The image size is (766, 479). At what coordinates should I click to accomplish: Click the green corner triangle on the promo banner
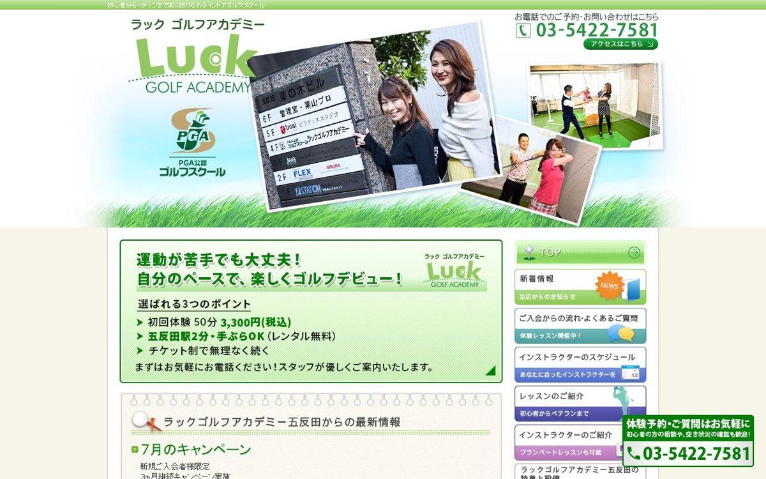coord(491,370)
